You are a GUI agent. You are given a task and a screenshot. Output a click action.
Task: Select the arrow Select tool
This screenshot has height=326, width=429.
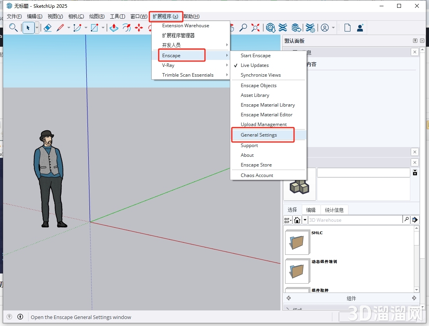[28, 28]
